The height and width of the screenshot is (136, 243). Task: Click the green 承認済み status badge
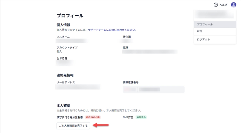(141, 117)
